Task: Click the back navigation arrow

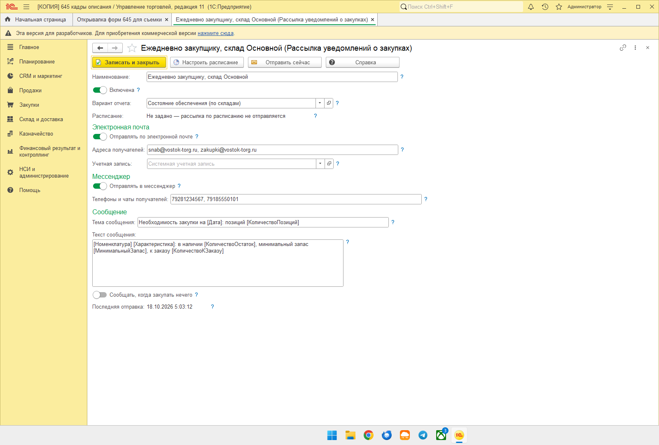Action: point(100,48)
